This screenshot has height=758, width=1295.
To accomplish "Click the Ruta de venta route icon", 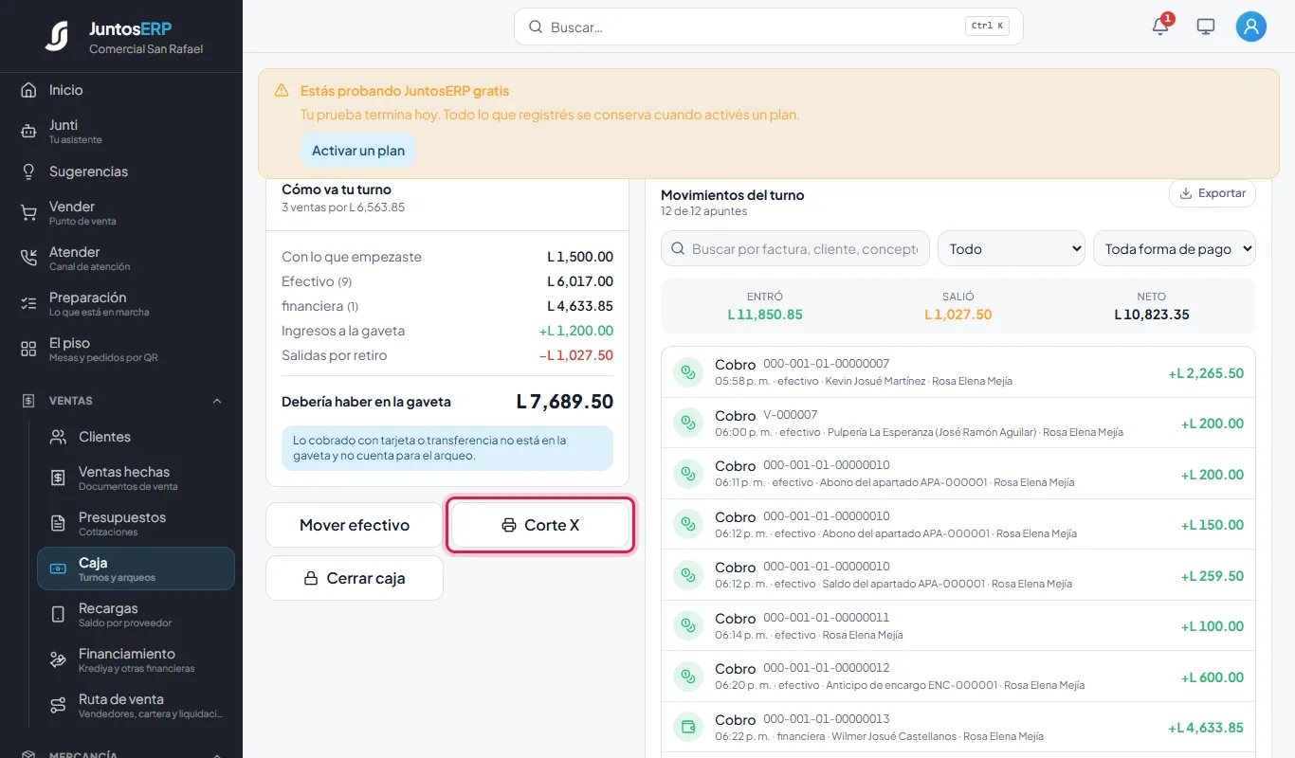I will (x=58, y=706).
